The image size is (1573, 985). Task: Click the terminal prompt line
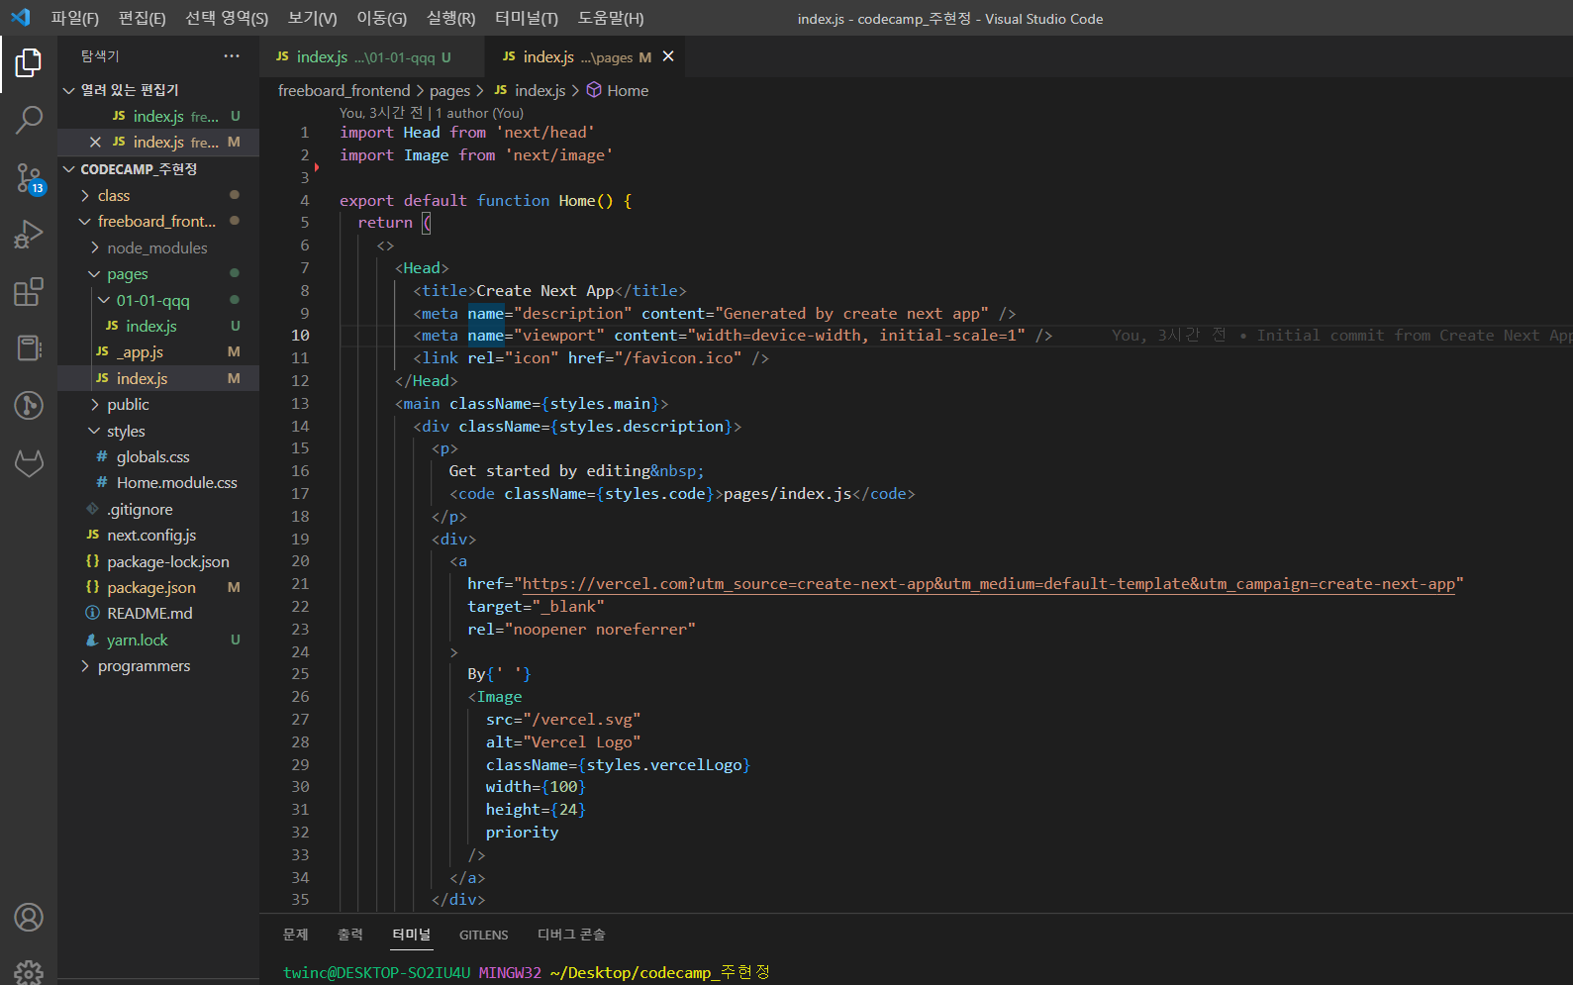526,972
